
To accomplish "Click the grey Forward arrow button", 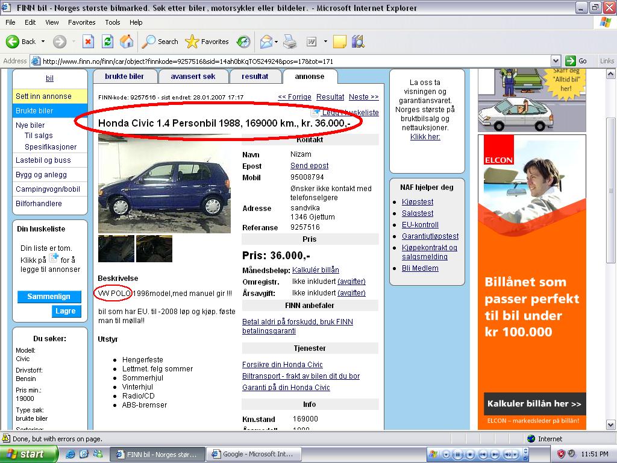I will (60, 42).
